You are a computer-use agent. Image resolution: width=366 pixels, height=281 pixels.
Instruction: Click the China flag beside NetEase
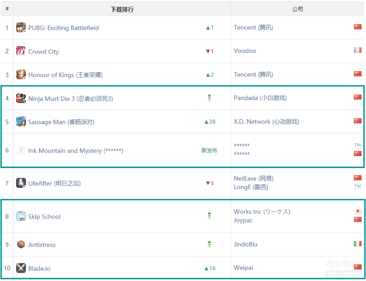coord(357,177)
